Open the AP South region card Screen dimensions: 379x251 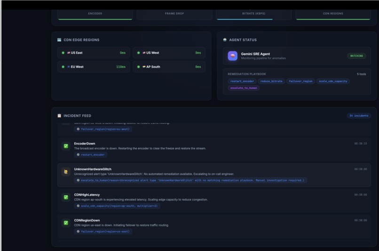169,67
